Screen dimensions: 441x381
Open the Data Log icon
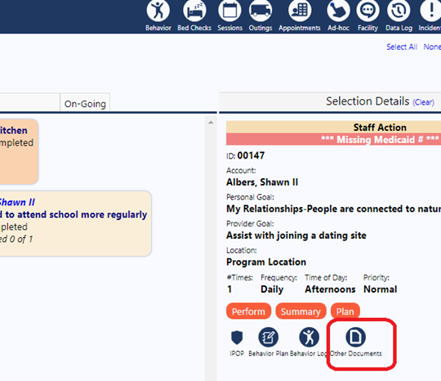point(399,11)
